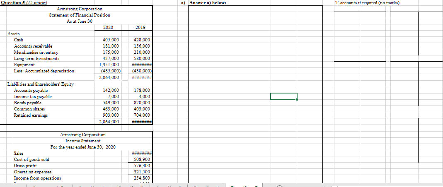Select the "Gross profit" label
The image size is (443, 187).
pos(25,165)
